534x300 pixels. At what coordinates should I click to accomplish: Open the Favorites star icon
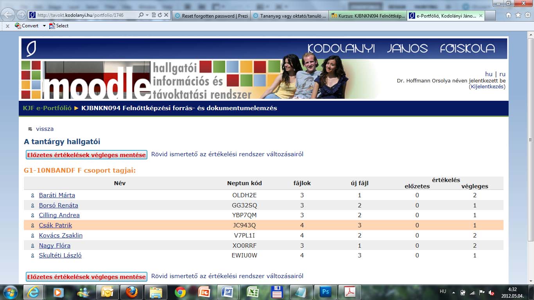coord(518,15)
